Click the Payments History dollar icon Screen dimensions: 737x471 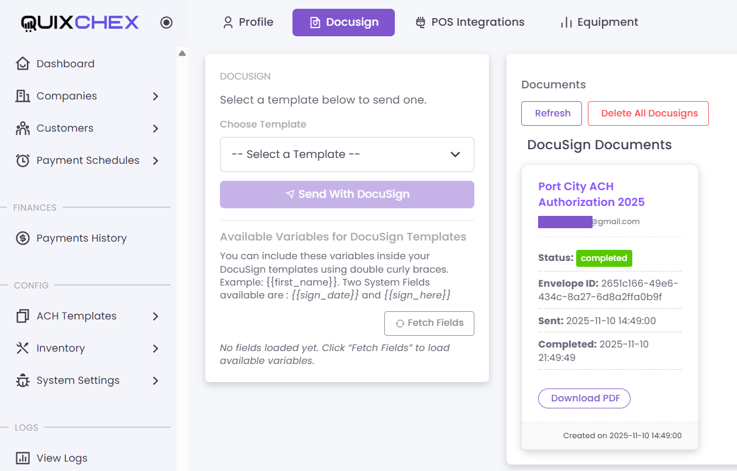pyautogui.click(x=22, y=238)
